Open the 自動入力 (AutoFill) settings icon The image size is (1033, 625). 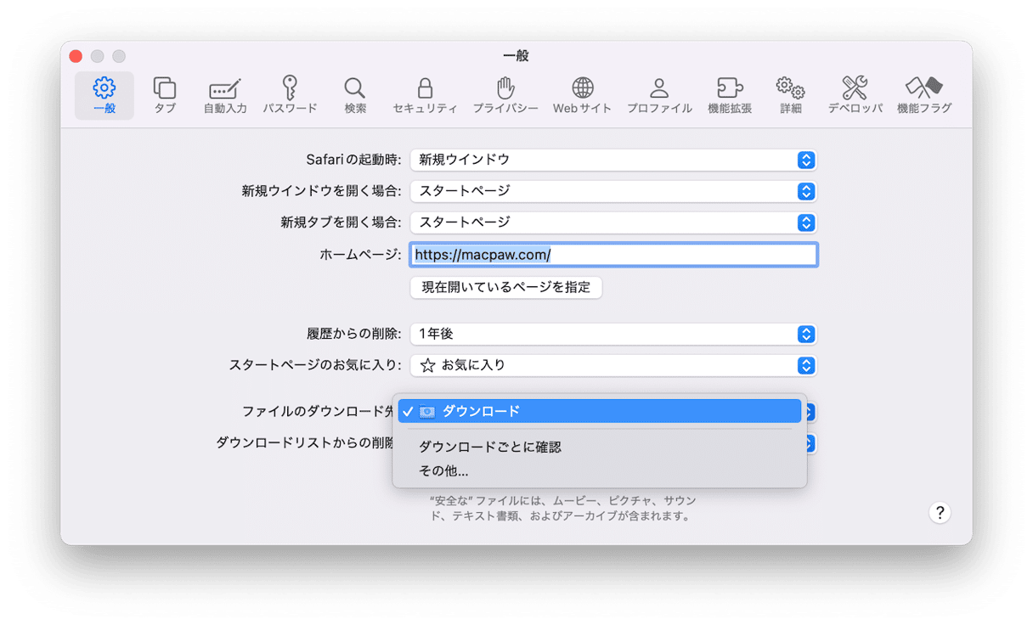225,94
